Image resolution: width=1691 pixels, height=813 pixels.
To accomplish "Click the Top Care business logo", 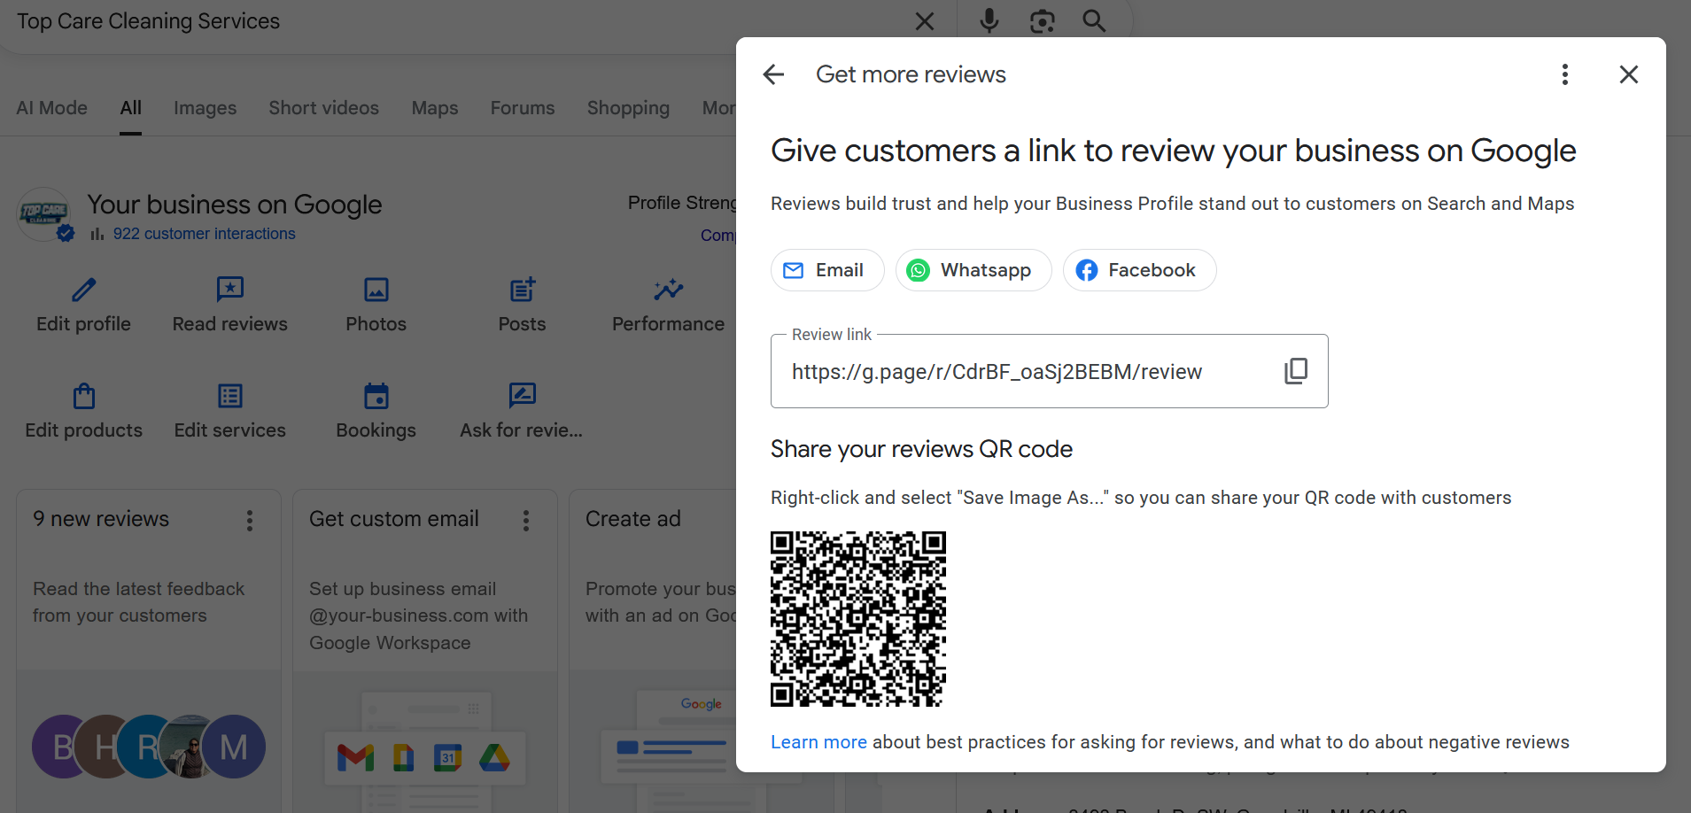I will [x=44, y=213].
